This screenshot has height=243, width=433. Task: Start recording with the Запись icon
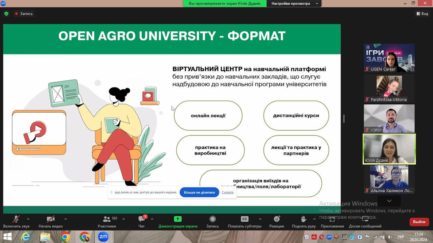212,219
